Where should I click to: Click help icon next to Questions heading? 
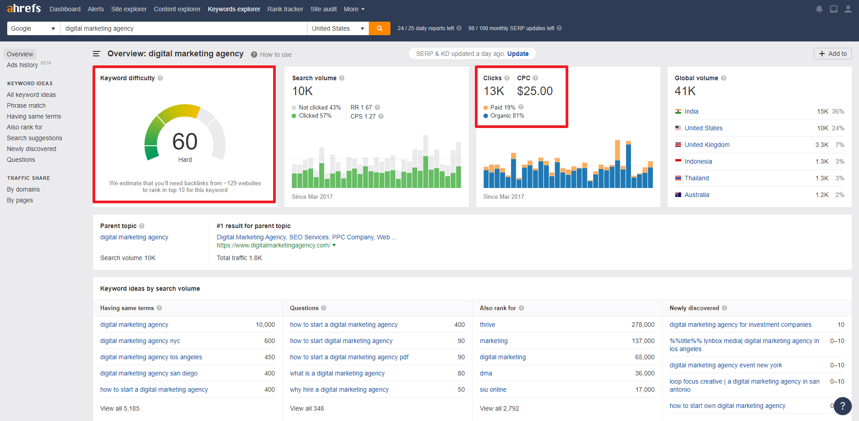tap(324, 308)
